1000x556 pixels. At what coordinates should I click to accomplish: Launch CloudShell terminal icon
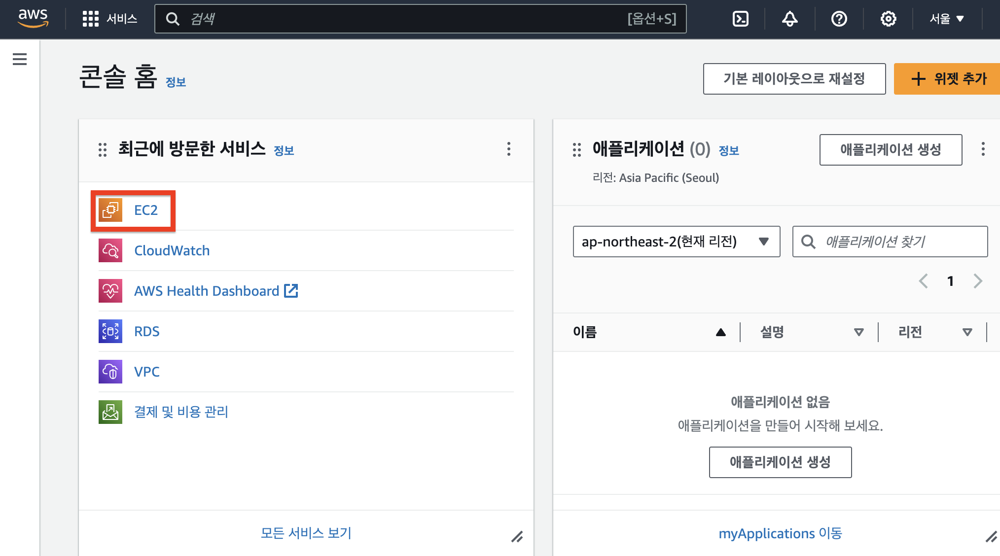pyautogui.click(x=741, y=19)
